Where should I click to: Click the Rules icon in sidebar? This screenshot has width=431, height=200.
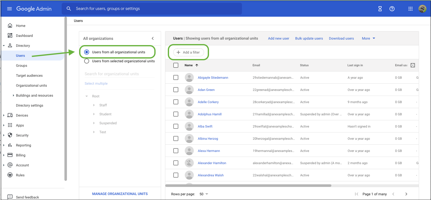pyautogui.click(x=10, y=175)
